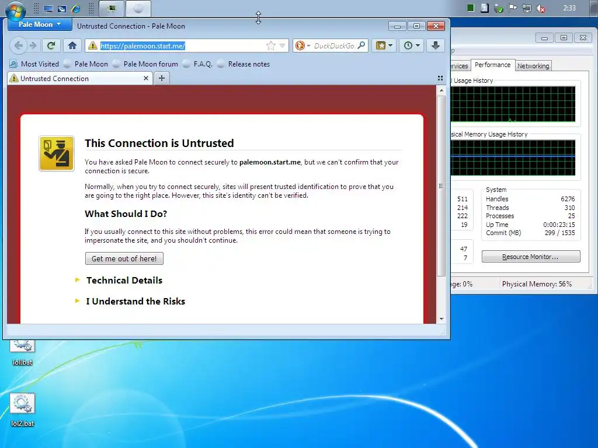This screenshot has width=598, height=448.
Task: Click the DuckDuckGo search magnifier icon
Action: [x=361, y=45]
